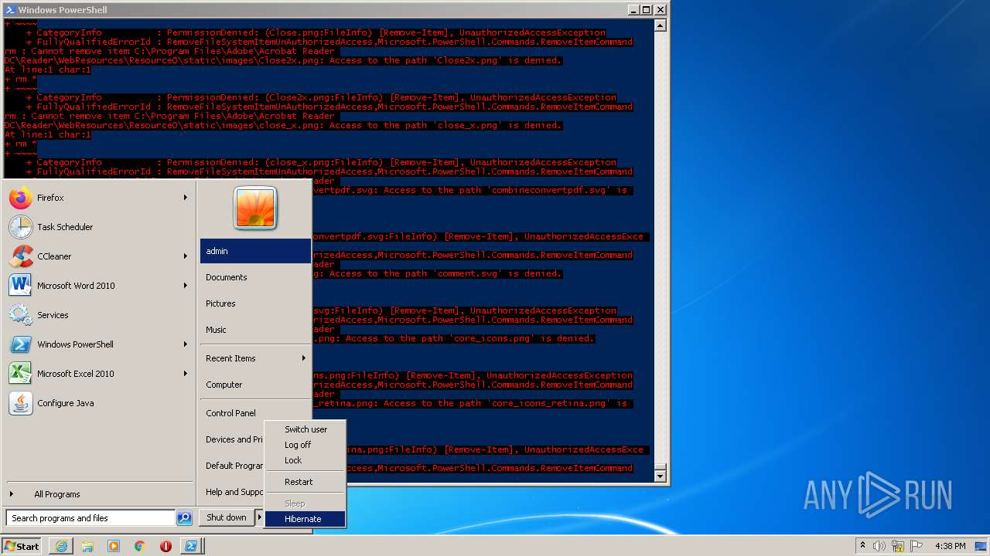The height and width of the screenshot is (556, 990).
Task: Expand the CCleaner submenu arrow
Action: click(186, 256)
